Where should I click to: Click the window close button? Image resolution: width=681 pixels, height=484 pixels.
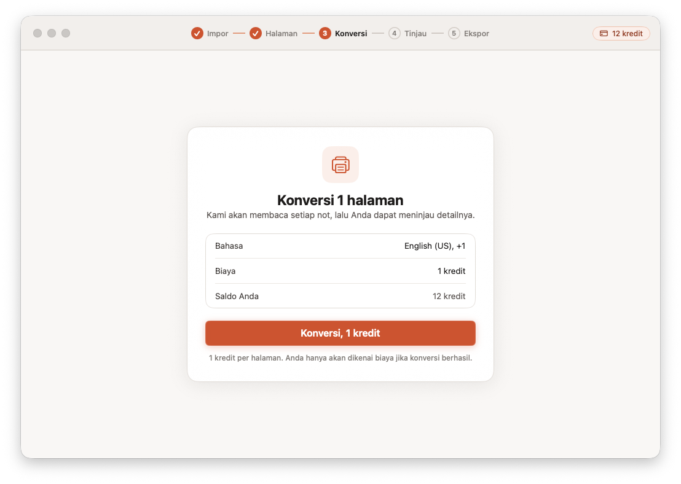[37, 33]
